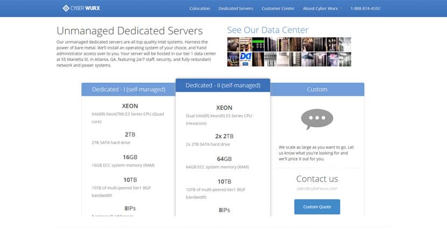The width and height of the screenshot is (447, 231).
Task: Click XEON in the Dedicated - II card
Action: click(x=225, y=107)
